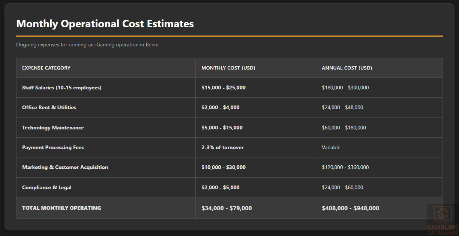Click the Office Rent & Utilities row label
Image resolution: width=459 pixels, height=236 pixels.
click(49, 108)
